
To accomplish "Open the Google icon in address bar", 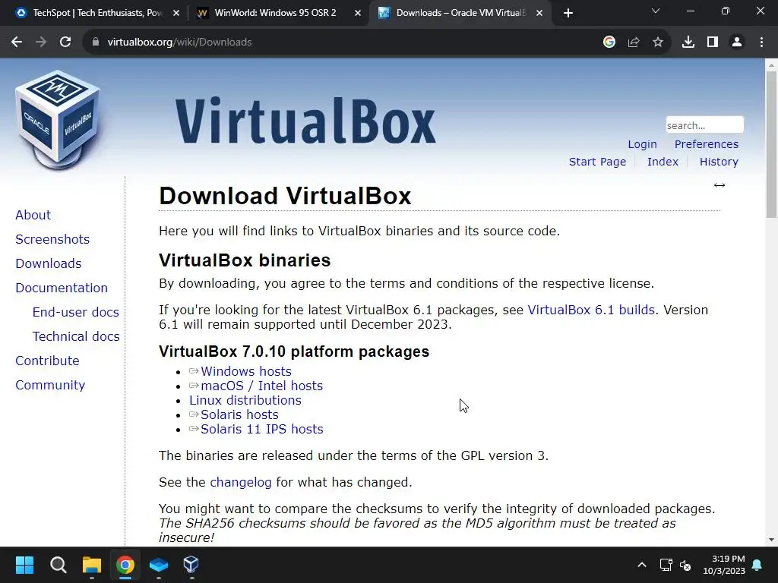I will coord(609,43).
